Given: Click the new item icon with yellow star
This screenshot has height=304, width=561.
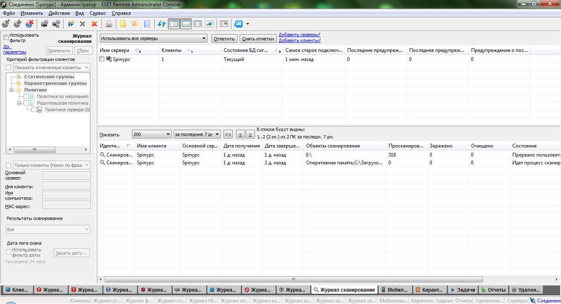Looking at the screenshot, I should click(71, 24).
